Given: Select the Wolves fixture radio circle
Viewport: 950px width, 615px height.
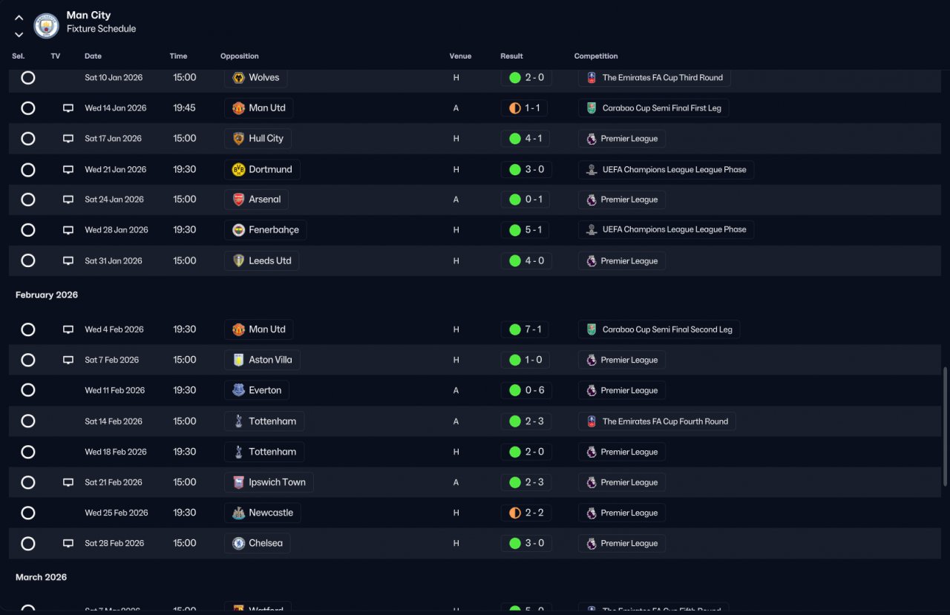Looking at the screenshot, I should coord(28,77).
